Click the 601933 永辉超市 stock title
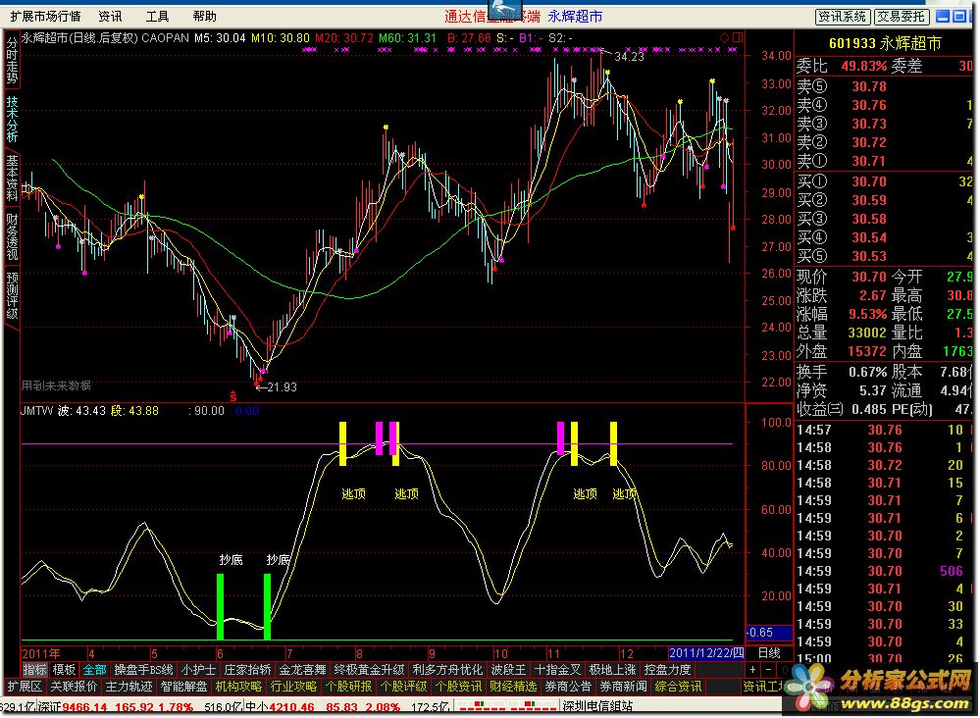Screen dimensions: 980x718 885,43
